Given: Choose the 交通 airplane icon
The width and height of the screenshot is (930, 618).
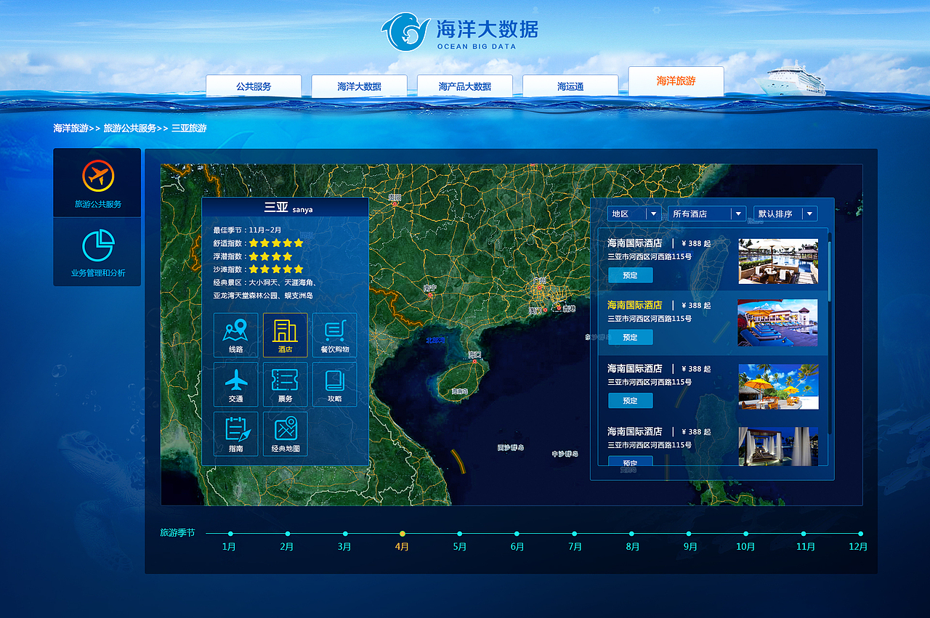Looking at the screenshot, I should [x=236, y=385].
